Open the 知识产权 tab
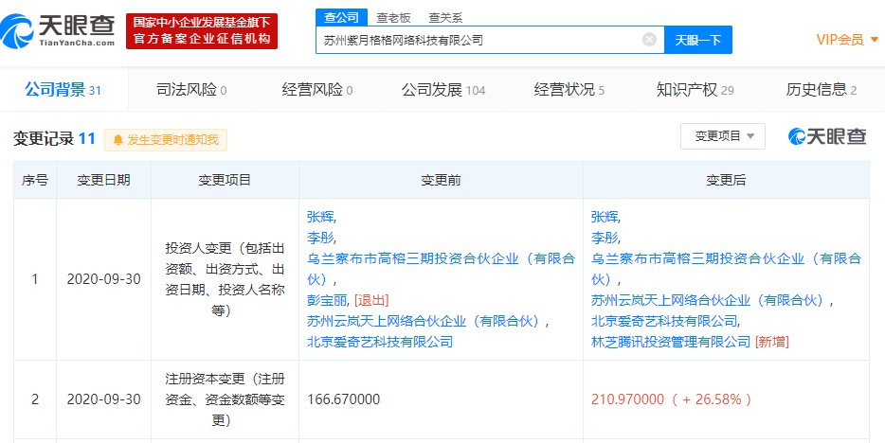 (x=695, y=90)
